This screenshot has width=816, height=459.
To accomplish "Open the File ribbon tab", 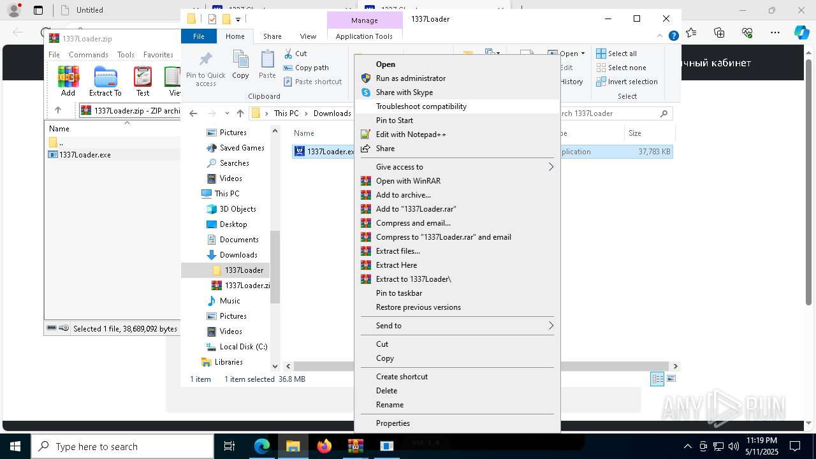I will click(199, 36).
